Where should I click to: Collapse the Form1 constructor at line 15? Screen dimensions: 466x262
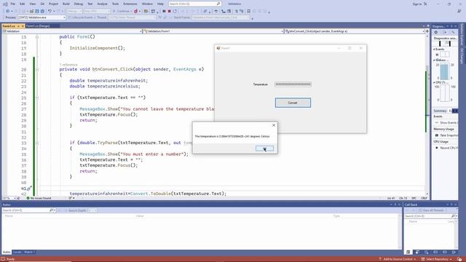pos(37,37)
